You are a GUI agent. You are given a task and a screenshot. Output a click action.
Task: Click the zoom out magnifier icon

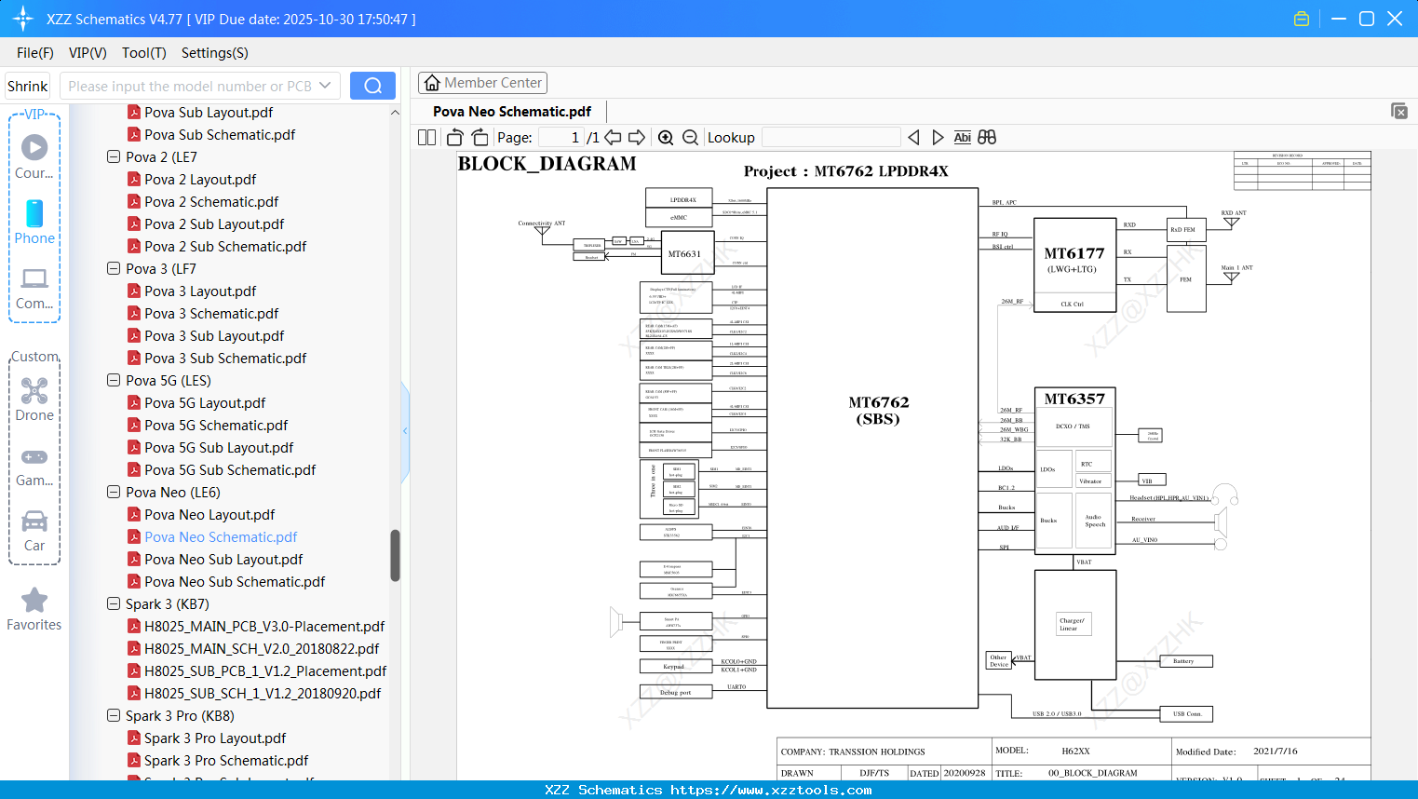click(690, 137)
